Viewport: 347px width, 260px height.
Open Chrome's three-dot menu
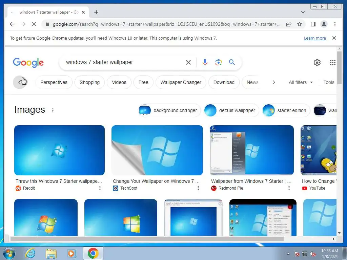[335, 24]
